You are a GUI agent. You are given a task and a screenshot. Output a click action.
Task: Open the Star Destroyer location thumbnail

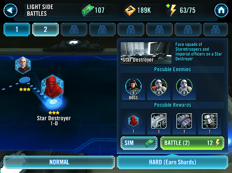pos(146,53)
